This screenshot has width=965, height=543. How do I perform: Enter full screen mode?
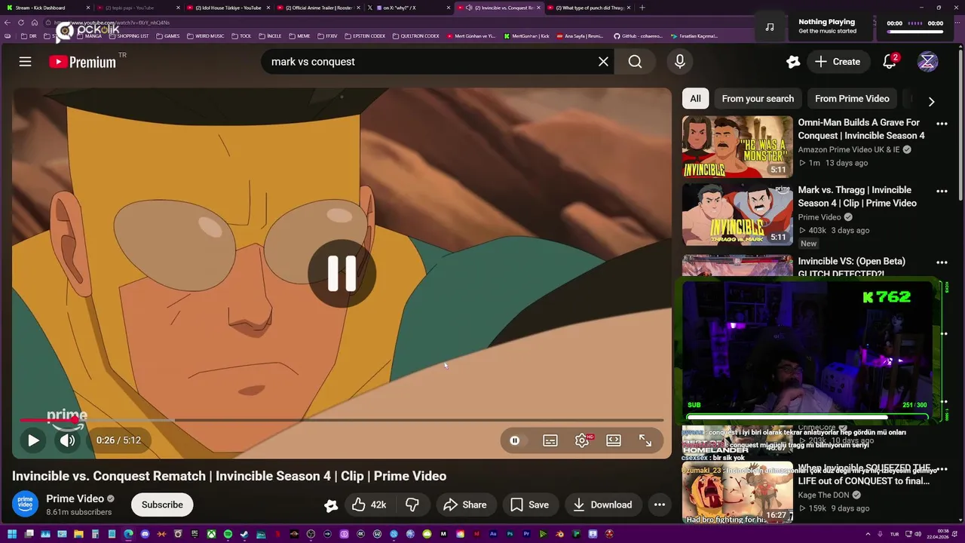click(x=645, y=440)
